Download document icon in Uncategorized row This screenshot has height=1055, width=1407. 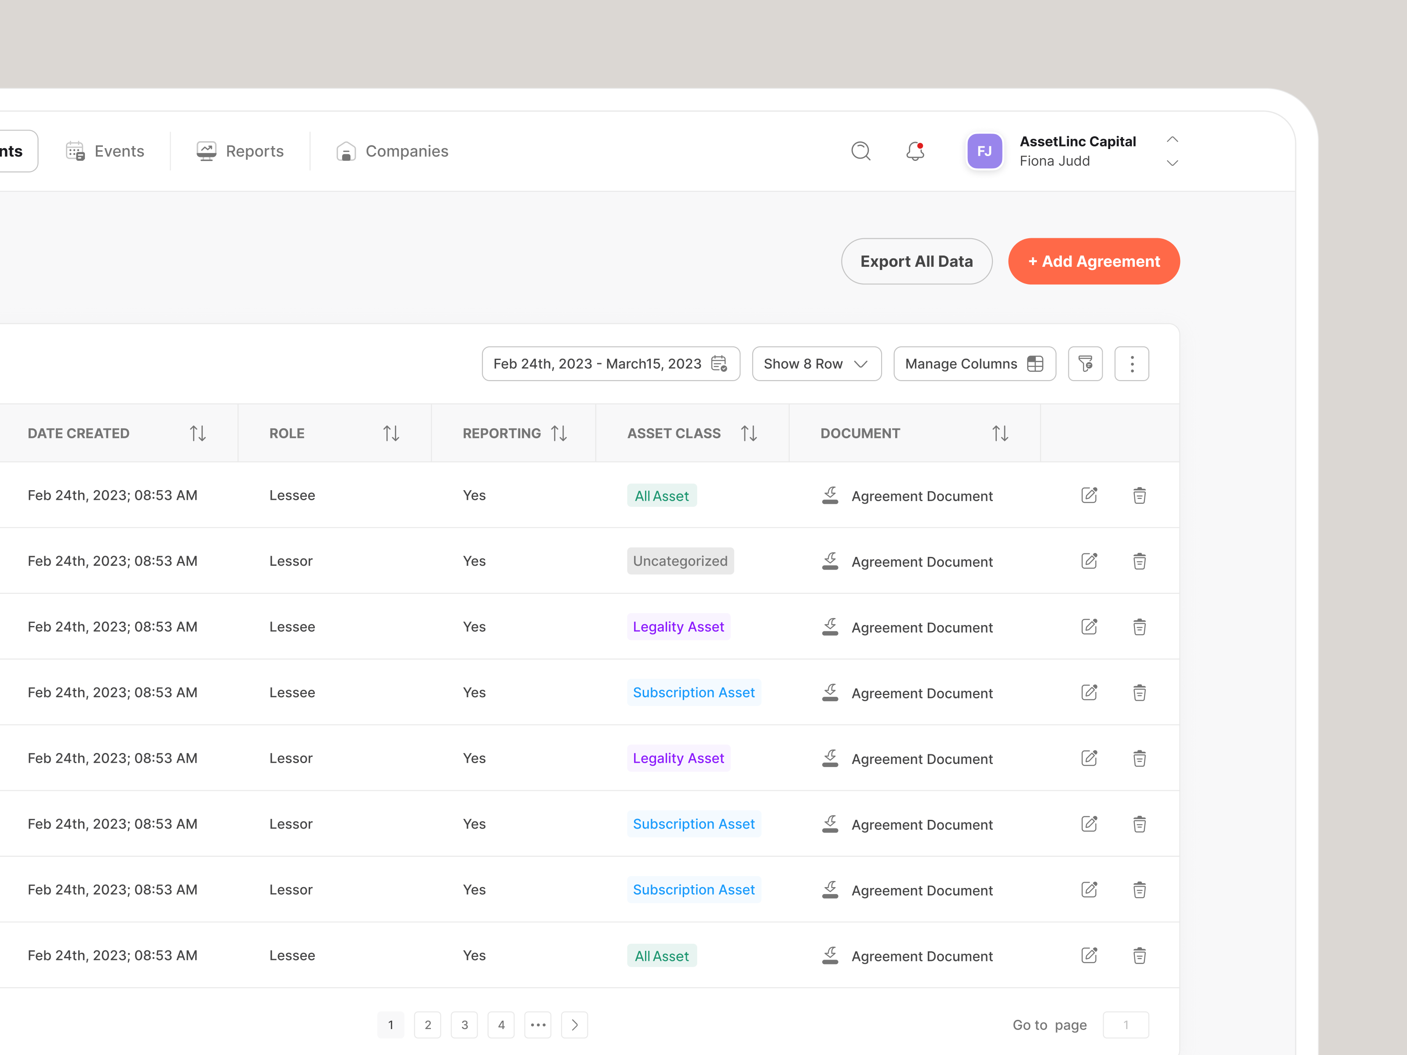point(830,561)
